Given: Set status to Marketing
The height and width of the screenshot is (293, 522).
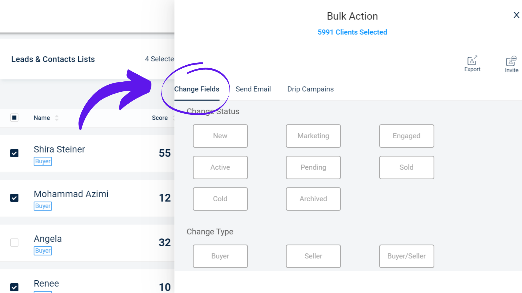Looking at the screenshot, I should (x=313, y=136).
